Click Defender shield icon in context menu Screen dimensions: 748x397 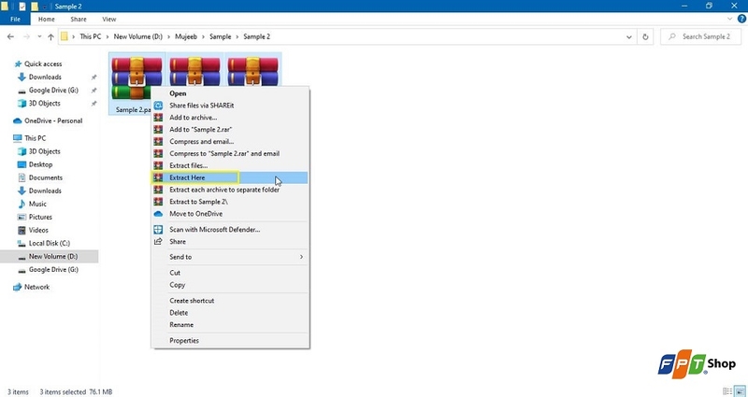158,229
